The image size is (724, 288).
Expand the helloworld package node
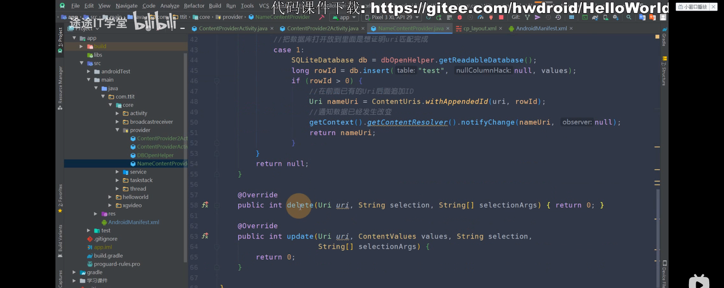(x=110, y=197)
